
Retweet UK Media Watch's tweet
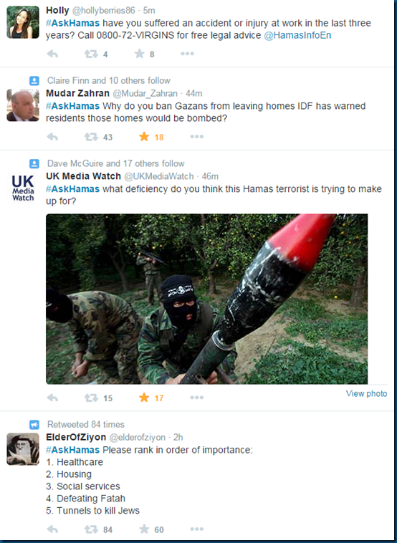(91, 398)
